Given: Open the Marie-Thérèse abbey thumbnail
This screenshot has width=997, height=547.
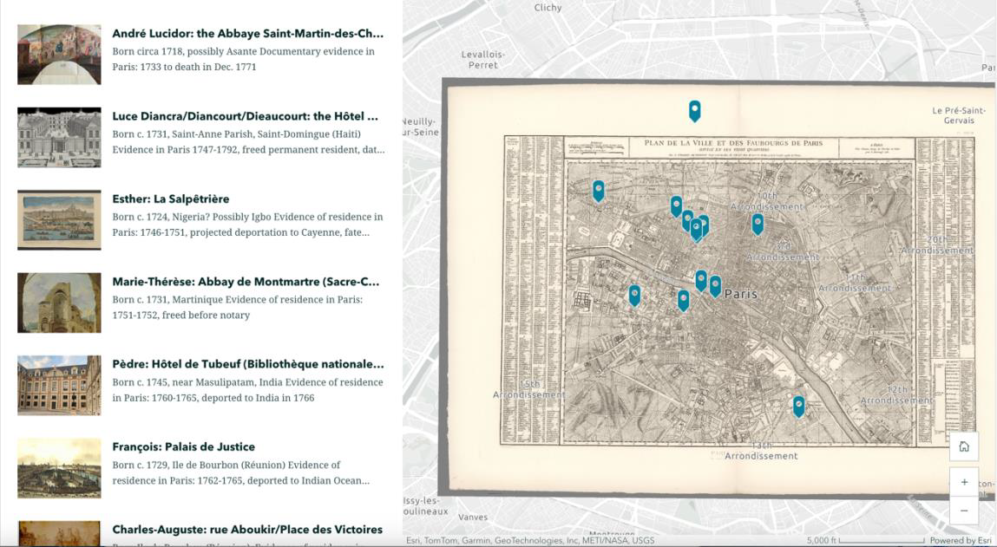Looking at the screenshot, I should coord(59,303).
